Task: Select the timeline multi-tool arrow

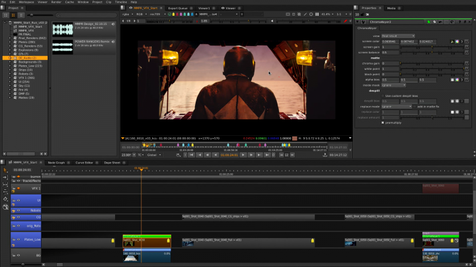Action: (x=5, y=170)
